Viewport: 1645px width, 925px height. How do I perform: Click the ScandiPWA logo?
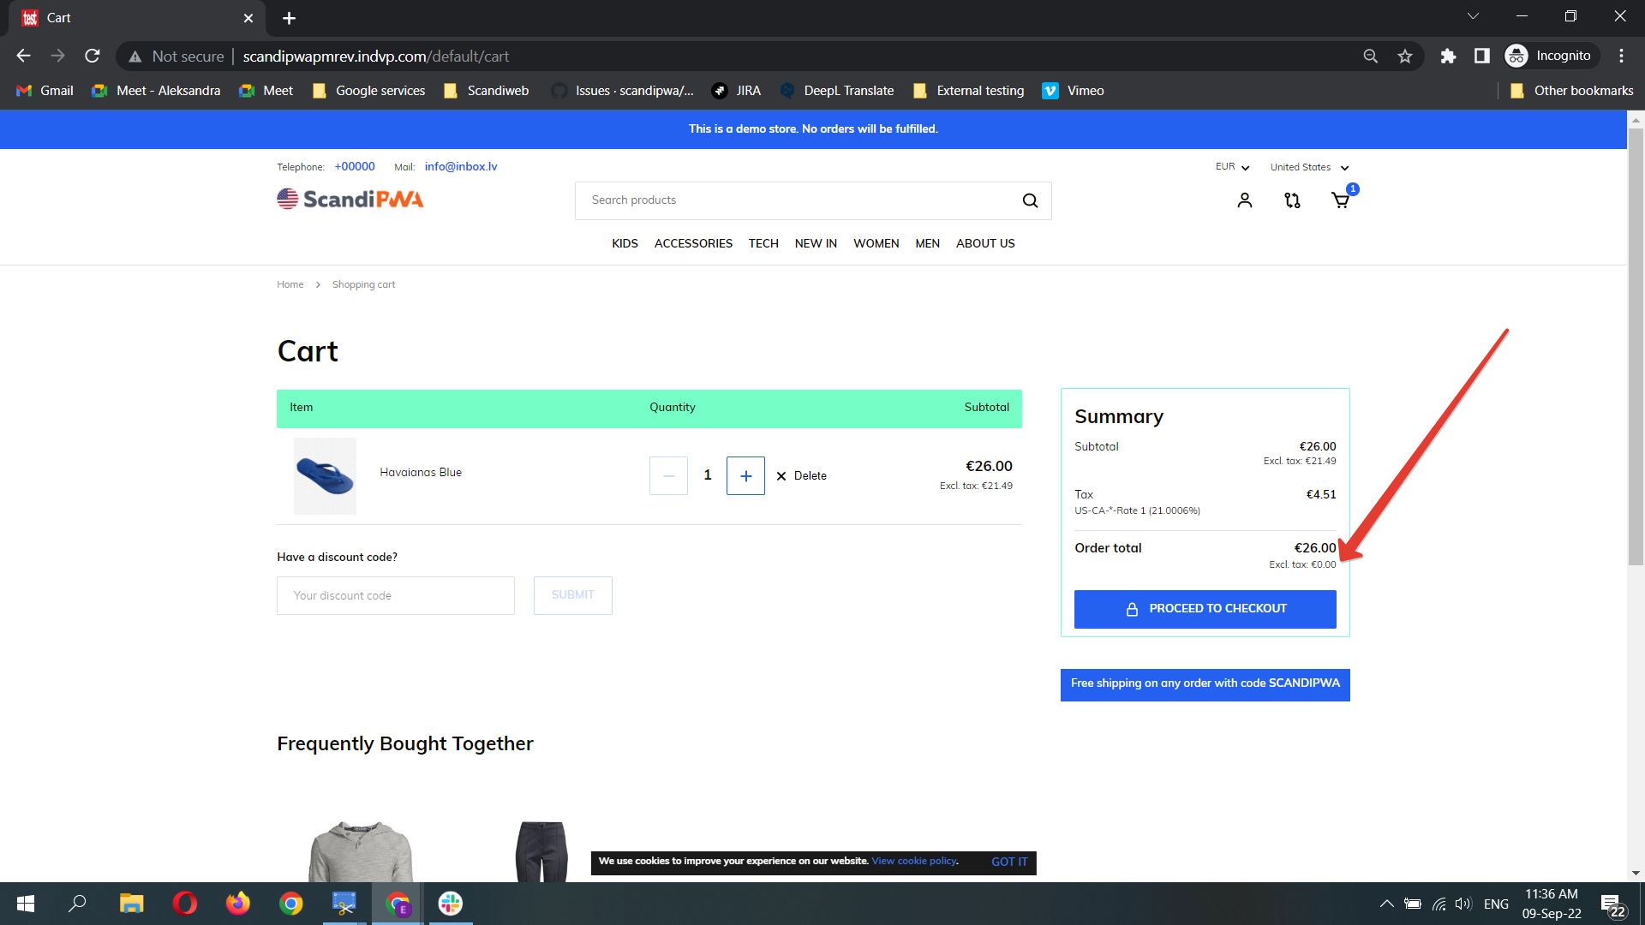click(350, 199)
